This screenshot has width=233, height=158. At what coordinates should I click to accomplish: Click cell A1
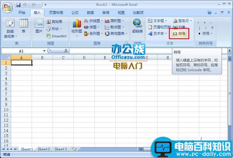pos(21,63)
